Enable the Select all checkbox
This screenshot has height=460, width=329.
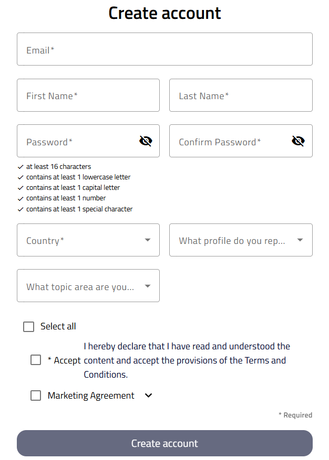click(28, 326)
